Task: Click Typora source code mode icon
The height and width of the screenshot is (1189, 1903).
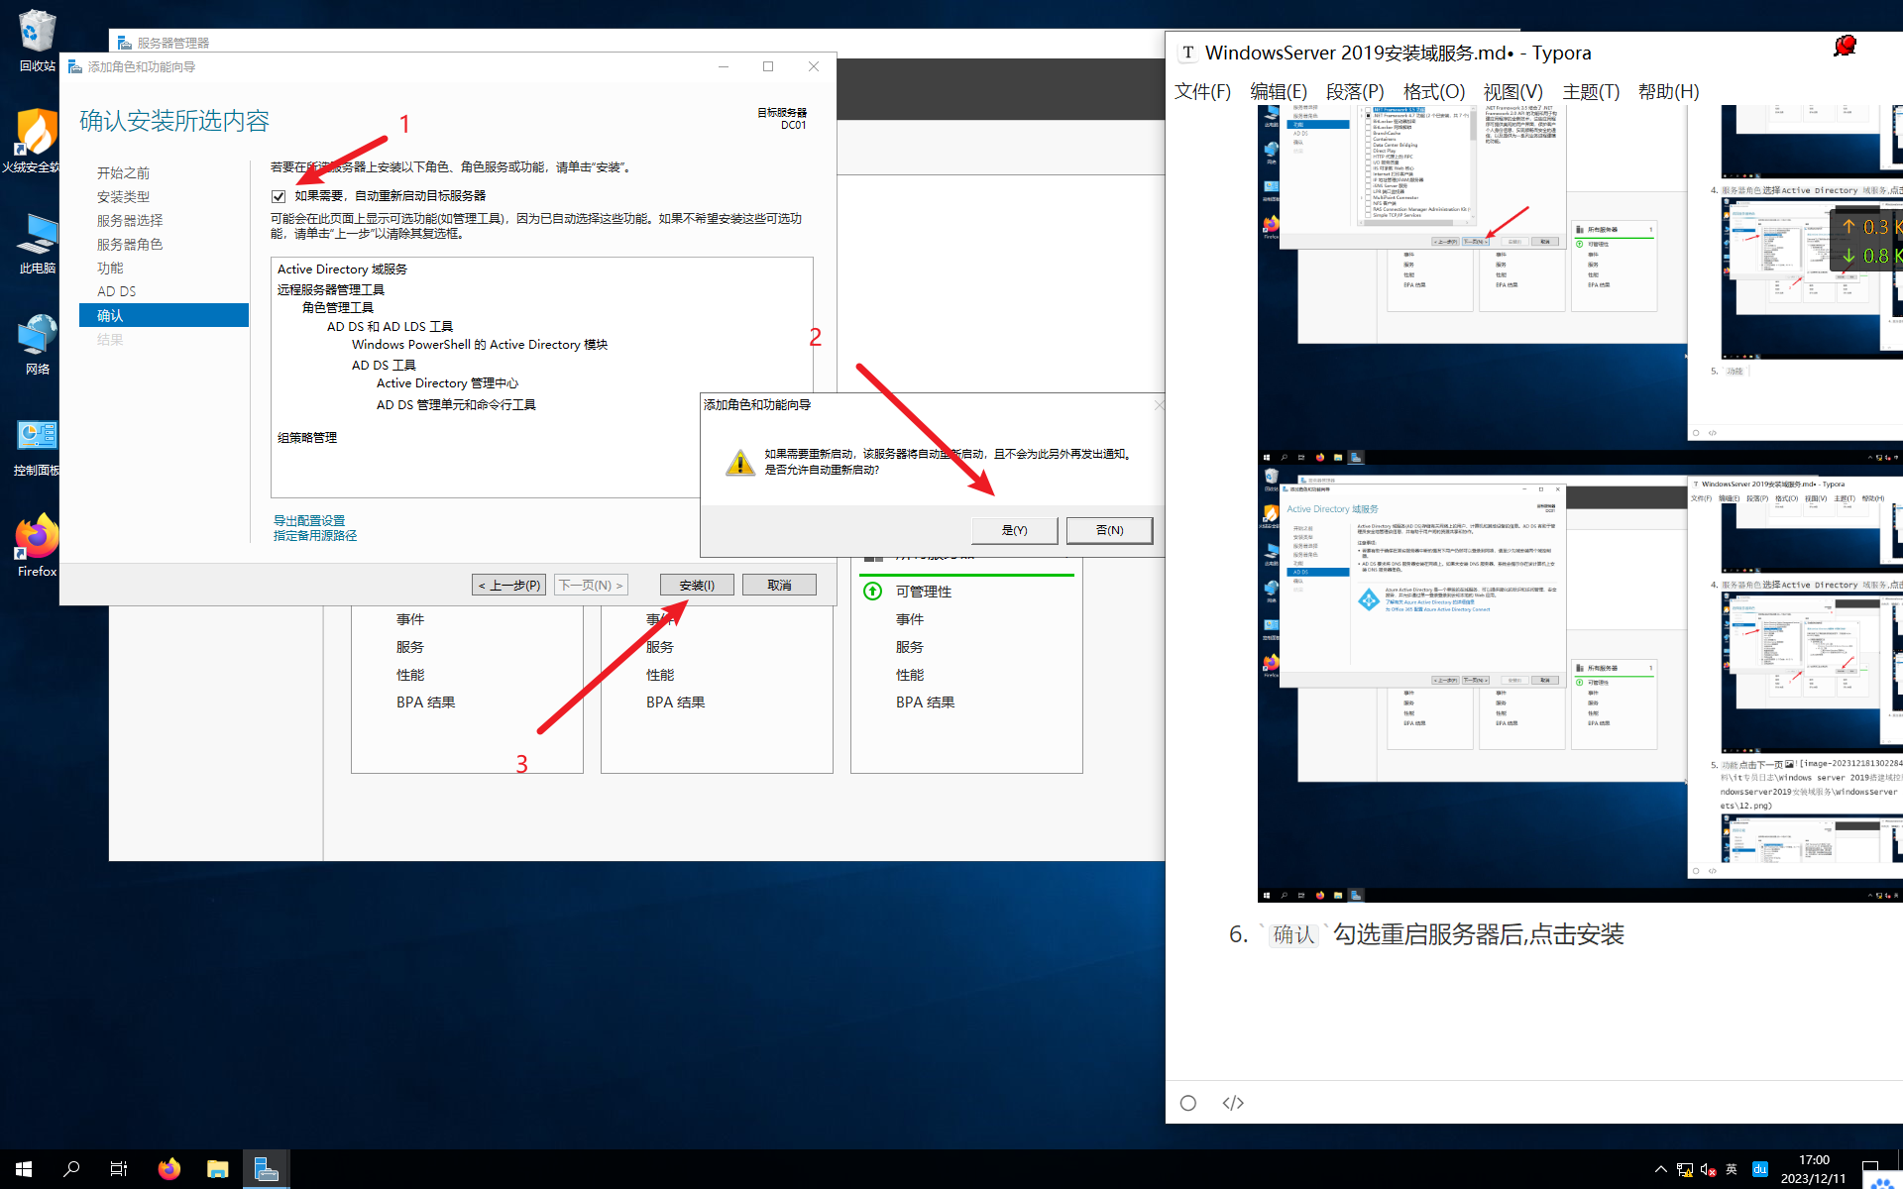Action: 1233,1103
